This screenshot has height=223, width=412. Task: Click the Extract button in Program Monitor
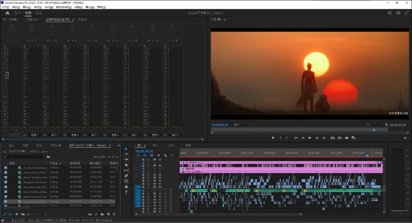[x=340, y=138]
